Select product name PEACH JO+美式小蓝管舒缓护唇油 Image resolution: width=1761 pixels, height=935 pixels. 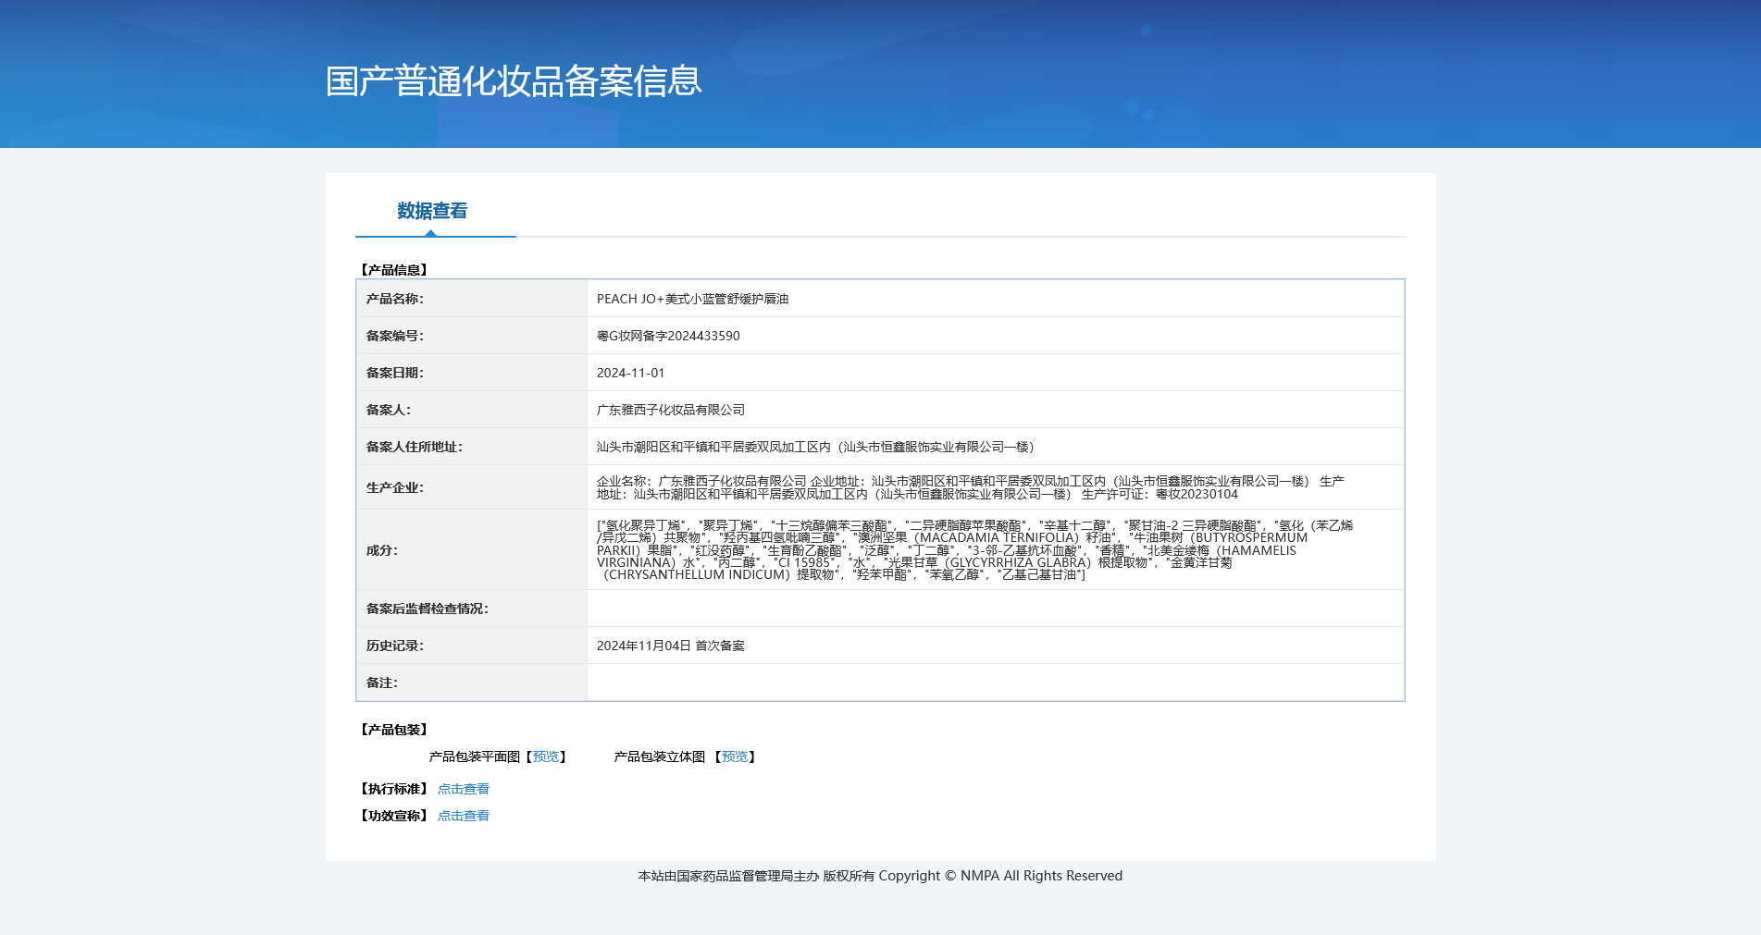[x=693, y=299]
